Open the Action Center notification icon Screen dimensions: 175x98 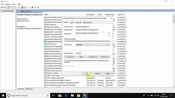coord(171,96)
